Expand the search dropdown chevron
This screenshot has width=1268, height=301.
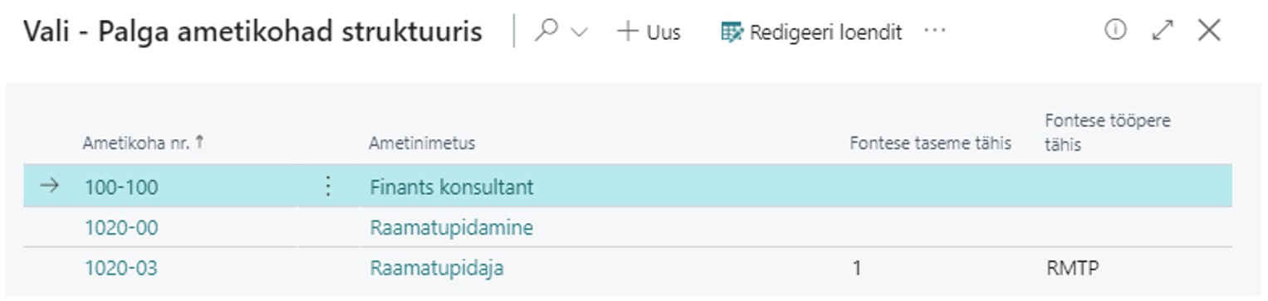pyautogui.click(x=580, y=32)
